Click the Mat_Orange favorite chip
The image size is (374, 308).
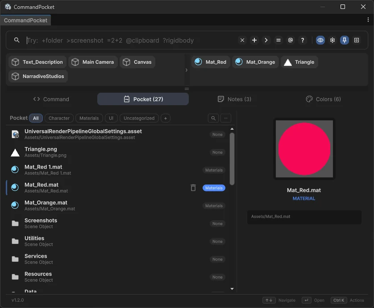255,62
